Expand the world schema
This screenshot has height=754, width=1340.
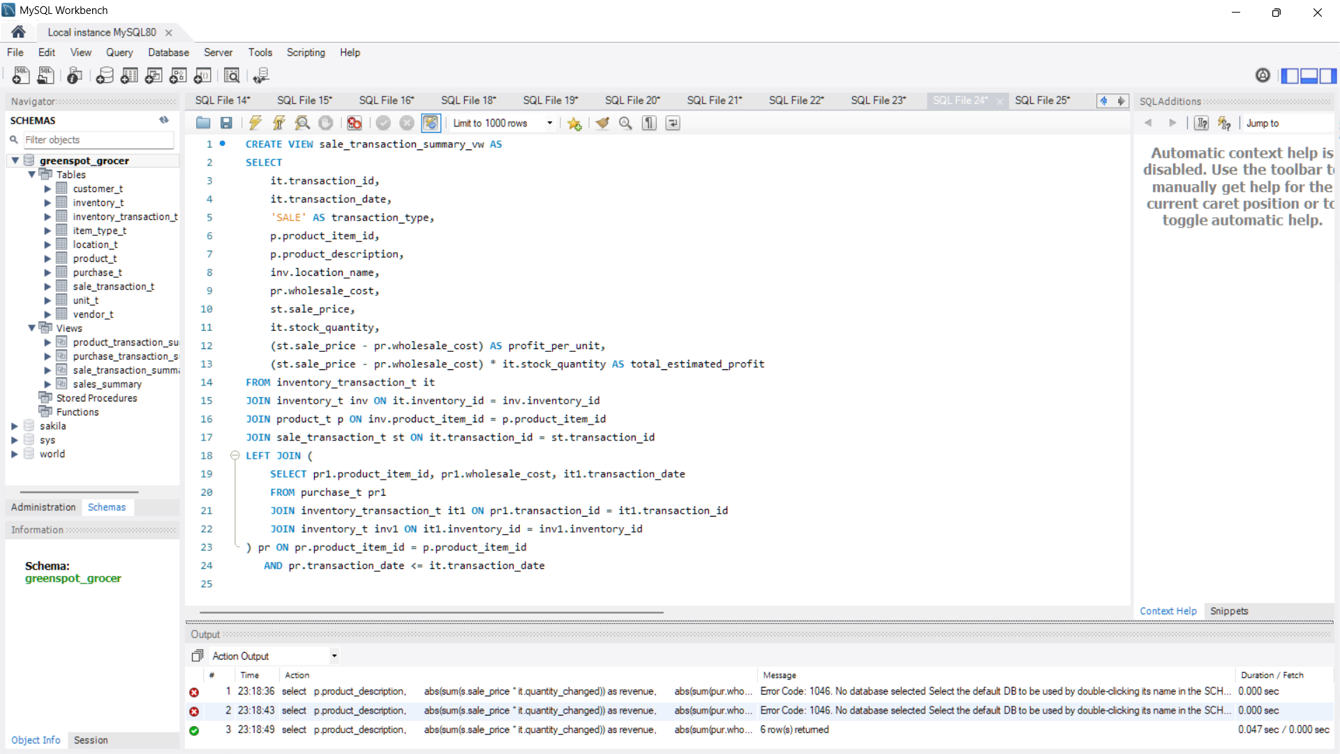(15, 454)
